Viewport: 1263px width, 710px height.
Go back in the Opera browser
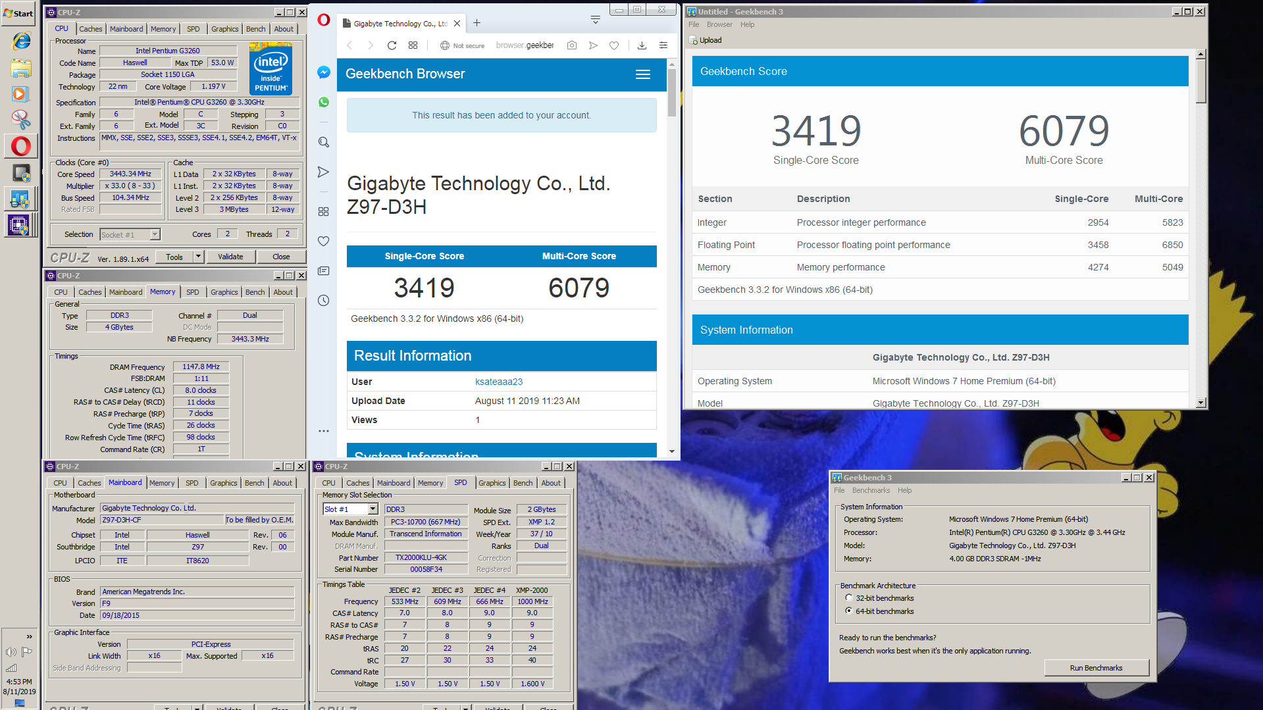(x=349, y=45)
